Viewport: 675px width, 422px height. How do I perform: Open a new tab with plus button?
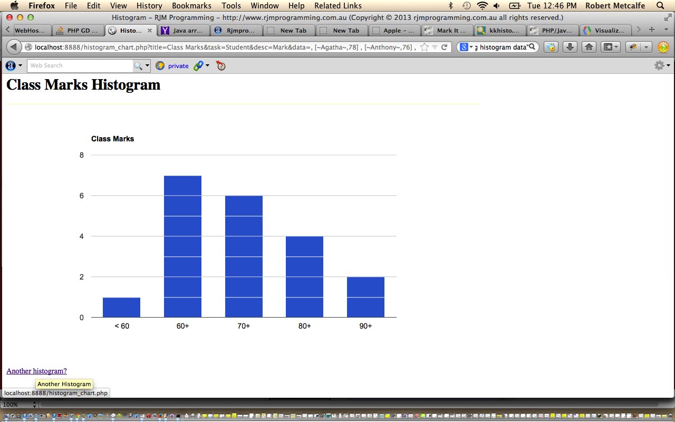[652, 30]
